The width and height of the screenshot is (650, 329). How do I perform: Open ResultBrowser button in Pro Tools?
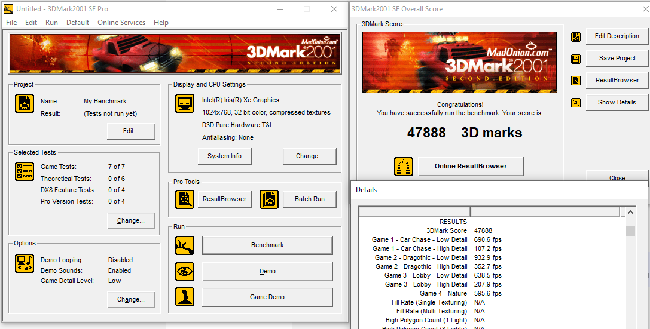click(x=225, y=199)
